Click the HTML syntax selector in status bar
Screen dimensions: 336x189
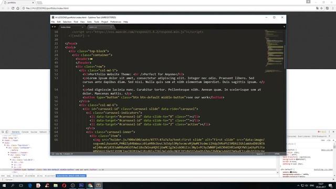pyautogui.click(x=277, y=154)
